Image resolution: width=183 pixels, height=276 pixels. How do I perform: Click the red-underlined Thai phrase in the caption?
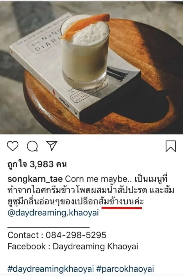[122, 201]
